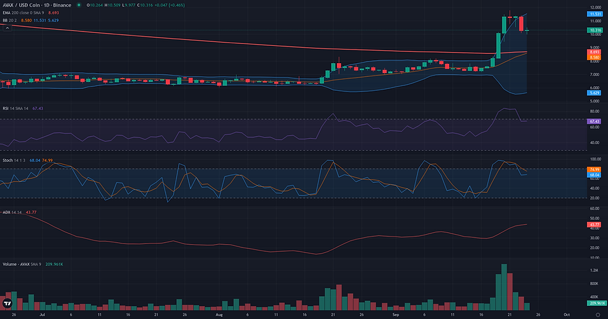Select the BB 20 2 indicator legend
Viewport: 608px width, 319px height.
point(10,20)
